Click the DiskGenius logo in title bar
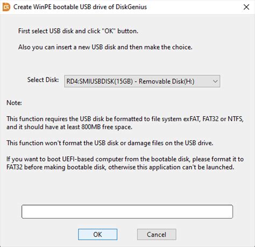 click(x=6, y=7)
